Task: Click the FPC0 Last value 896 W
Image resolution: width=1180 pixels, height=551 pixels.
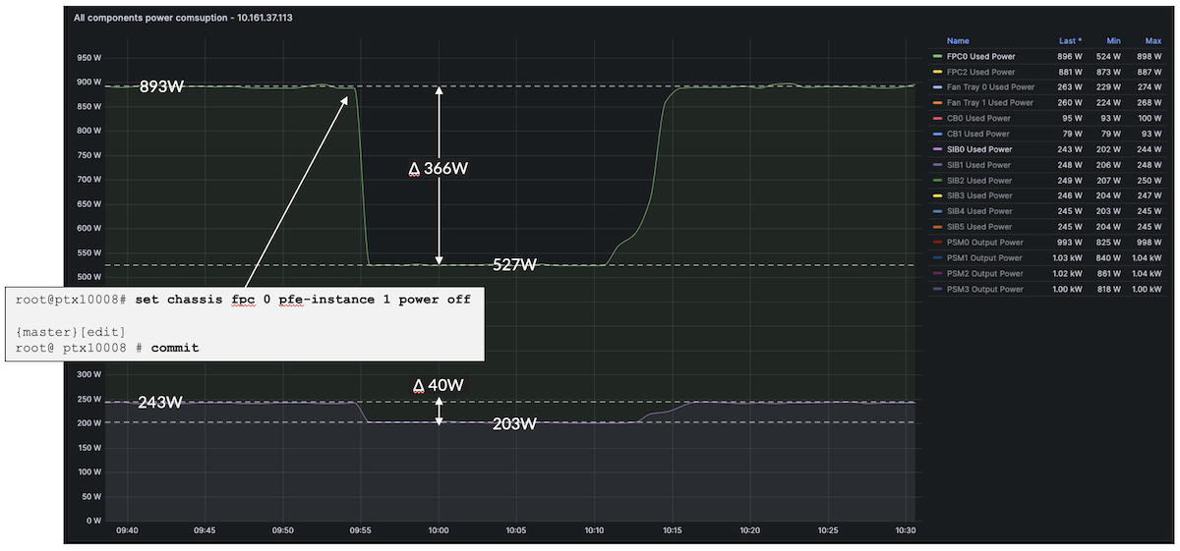Action: [1070, 57]
